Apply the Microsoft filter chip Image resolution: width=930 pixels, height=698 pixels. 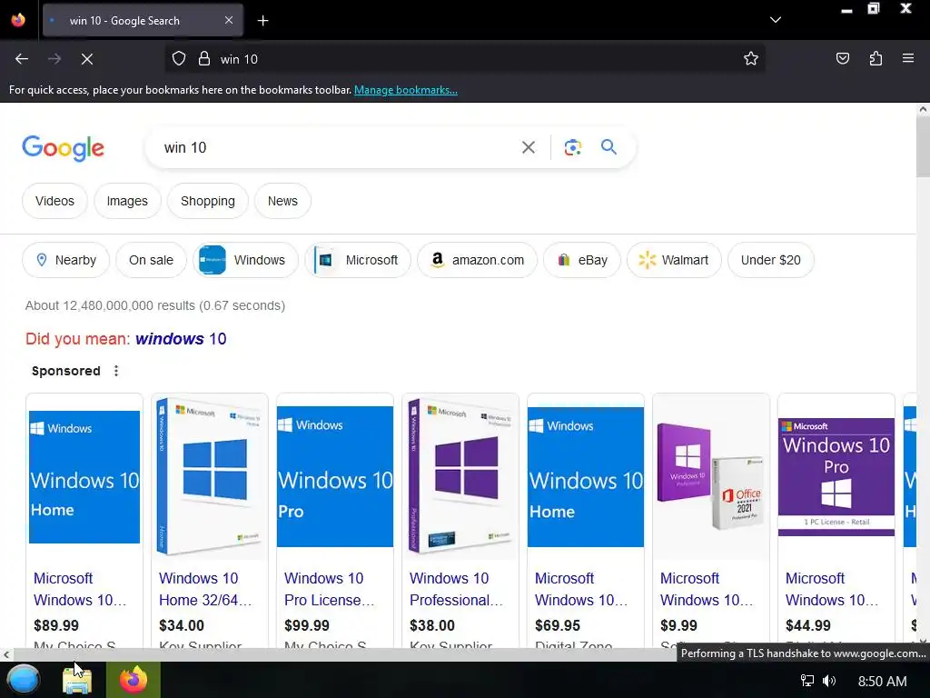click(358, 260)
